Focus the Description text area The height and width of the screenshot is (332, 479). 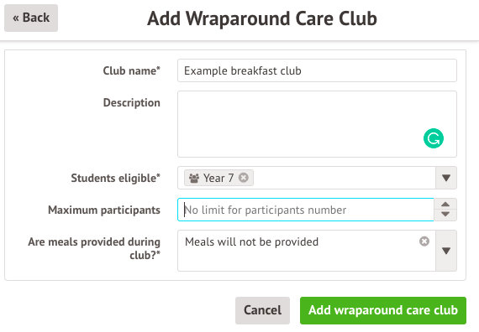(317, 124)
